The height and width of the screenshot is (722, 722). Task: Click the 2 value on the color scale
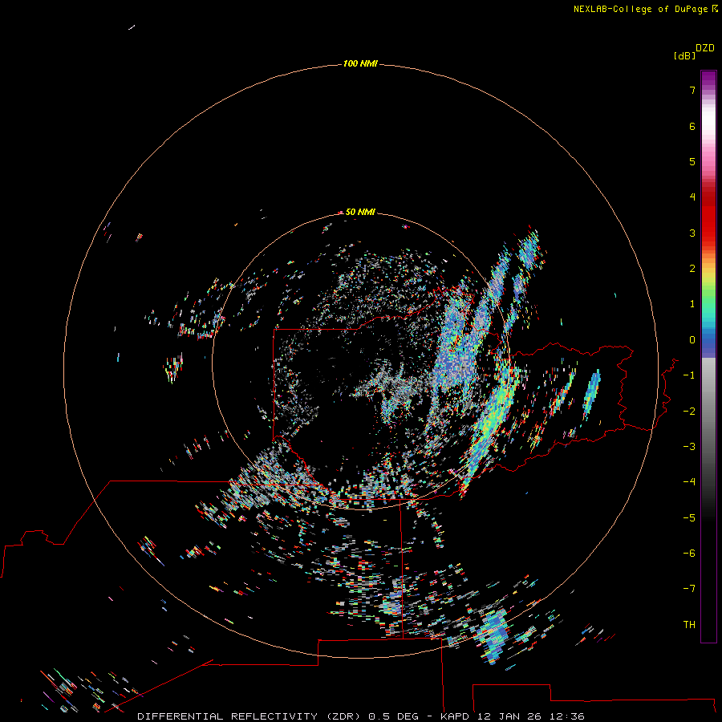(x=692, y=269)
